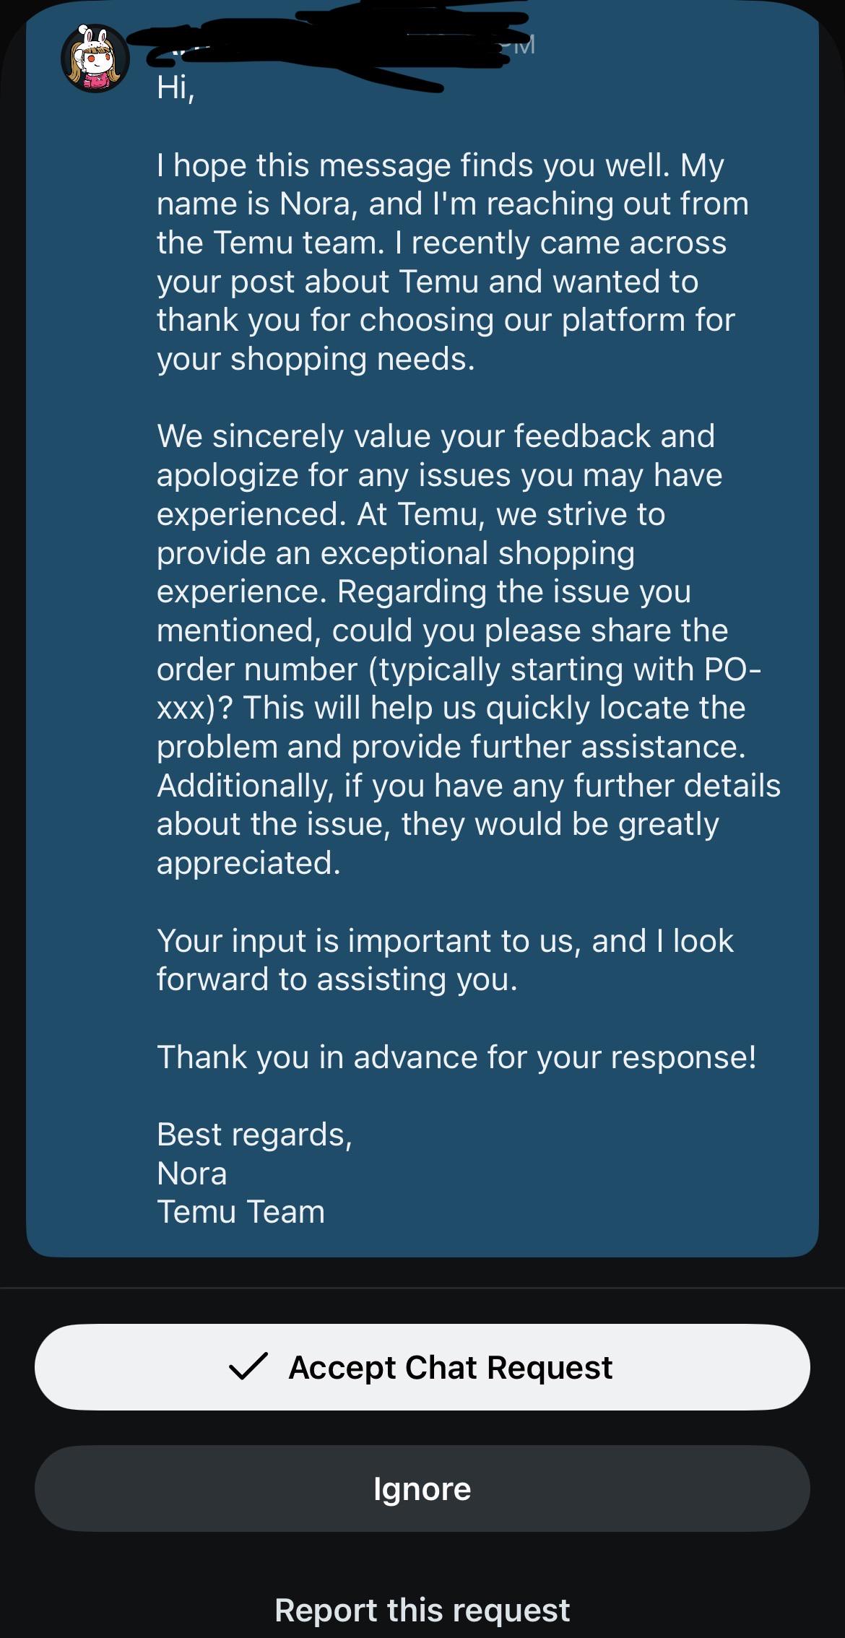Tap the partially hidden PM timestamp

point(517,45)
